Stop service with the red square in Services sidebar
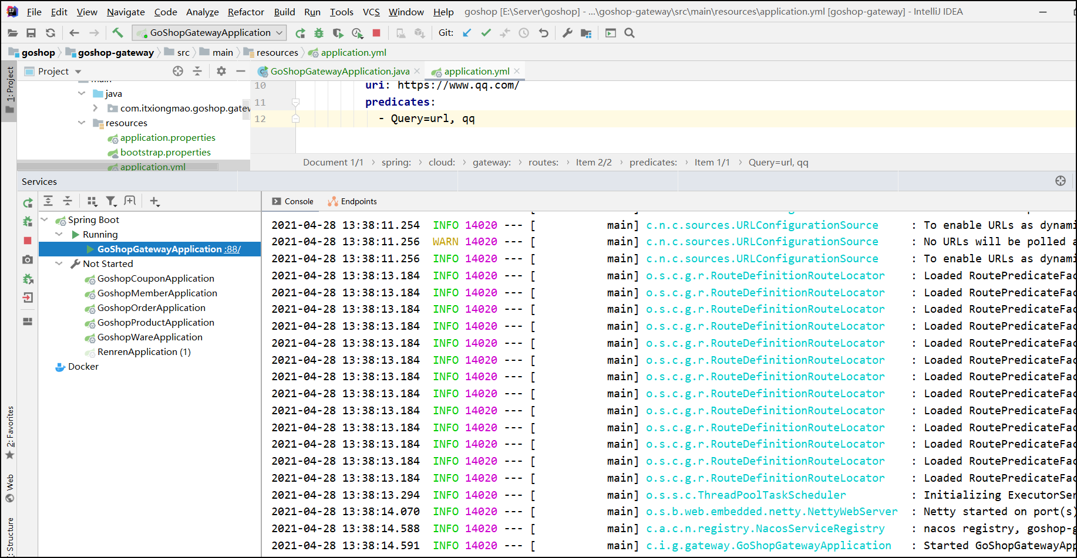1077x558 pixels. pos(28,241)
